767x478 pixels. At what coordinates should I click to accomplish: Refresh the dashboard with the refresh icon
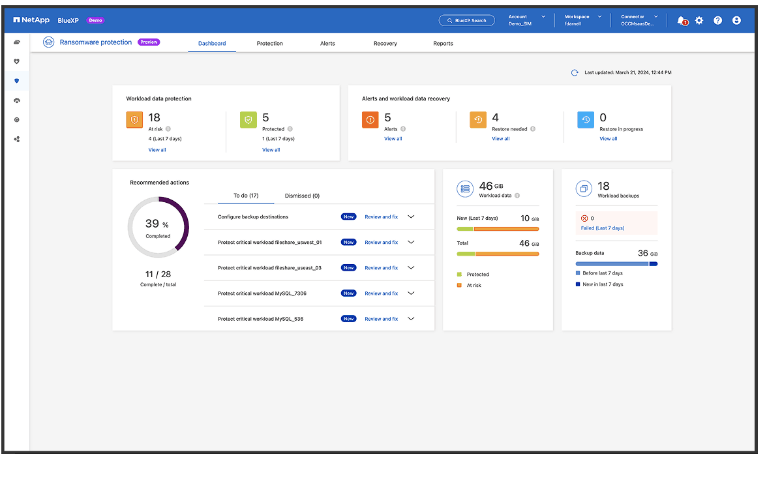pos(575,73)
